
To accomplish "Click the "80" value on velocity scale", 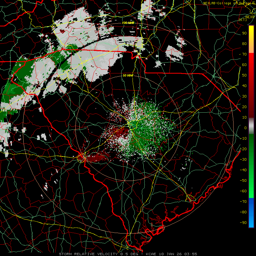I will (x=244, y=44).
